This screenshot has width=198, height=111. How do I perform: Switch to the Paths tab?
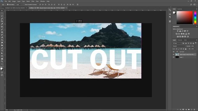185,40
